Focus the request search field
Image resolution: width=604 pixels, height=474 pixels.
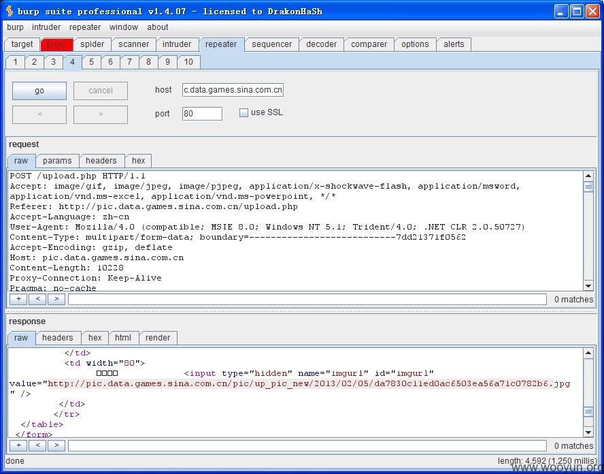pyautogui.click(x=307, y=299)
